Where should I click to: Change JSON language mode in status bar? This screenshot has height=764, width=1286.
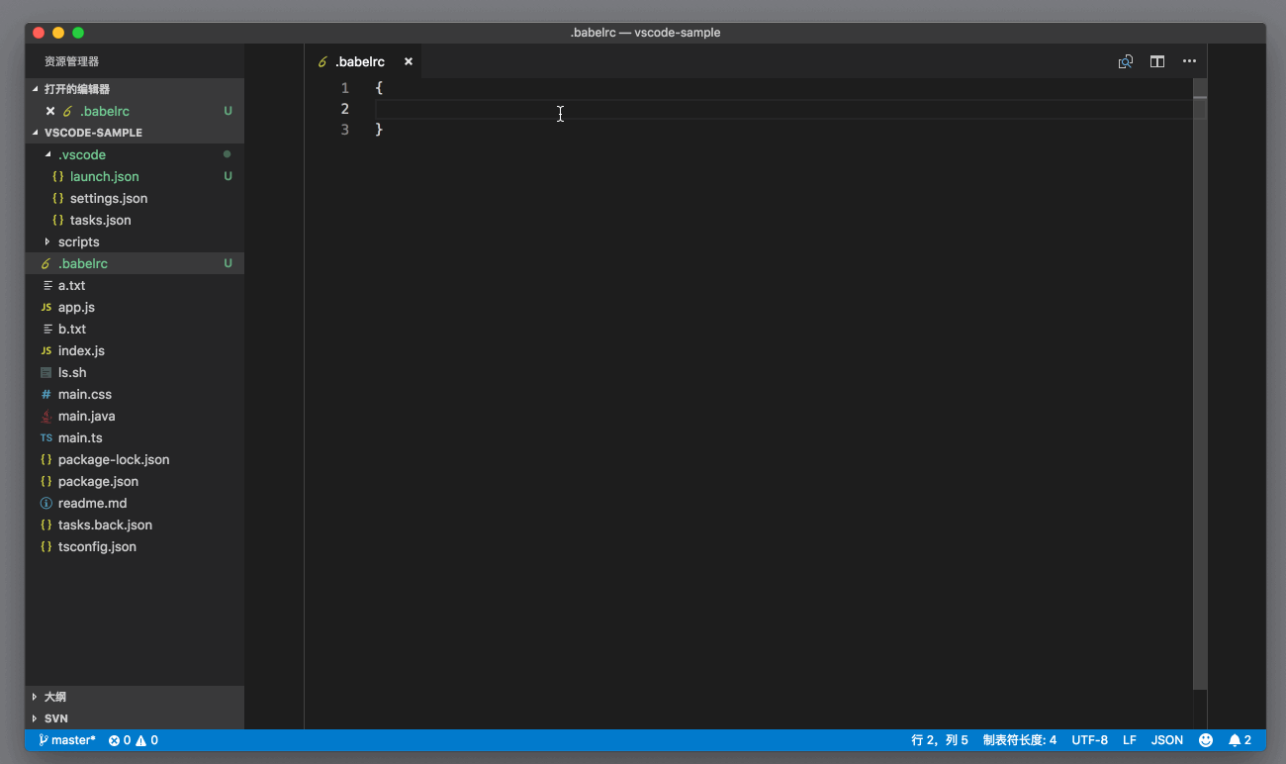(1167, 740)
